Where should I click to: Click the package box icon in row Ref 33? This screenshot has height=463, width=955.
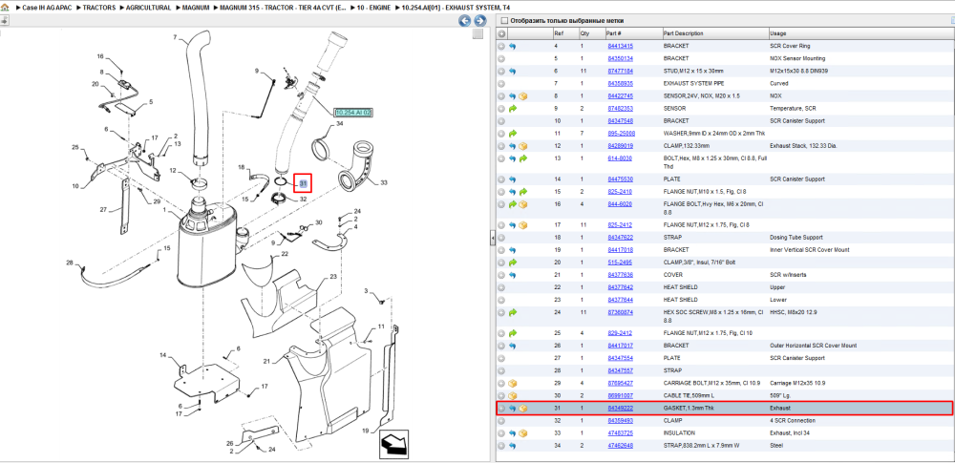[523, 433]
